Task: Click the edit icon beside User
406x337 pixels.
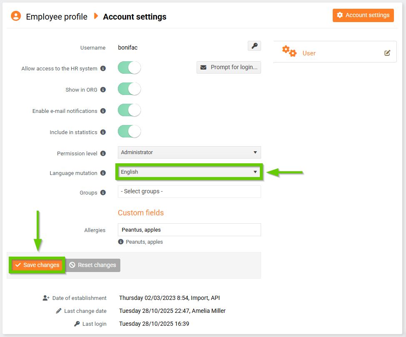Action: pos(387,53)
